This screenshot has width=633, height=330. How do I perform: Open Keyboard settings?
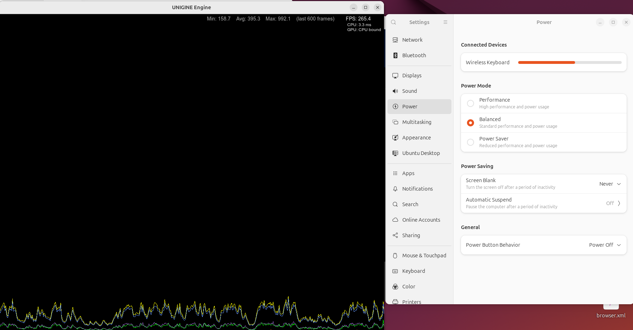point(419,271)
